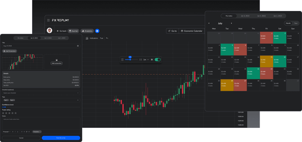The image size is (302, 142).
Task: Go to next month after July
Action: point(231,23)
